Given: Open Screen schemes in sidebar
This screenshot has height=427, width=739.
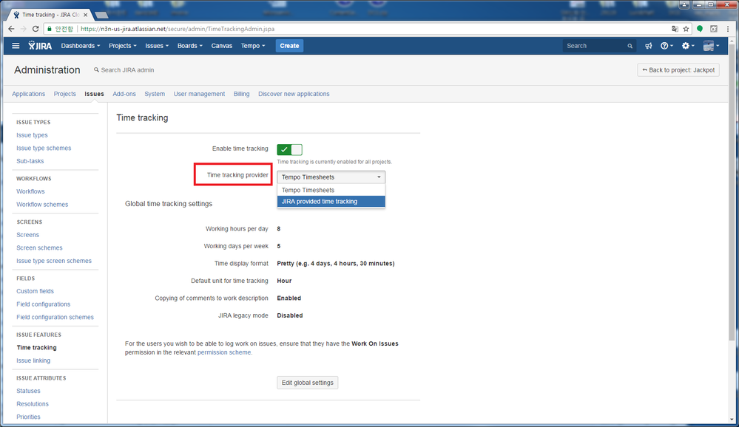Looking at the screenshot, I should (40, 247).
